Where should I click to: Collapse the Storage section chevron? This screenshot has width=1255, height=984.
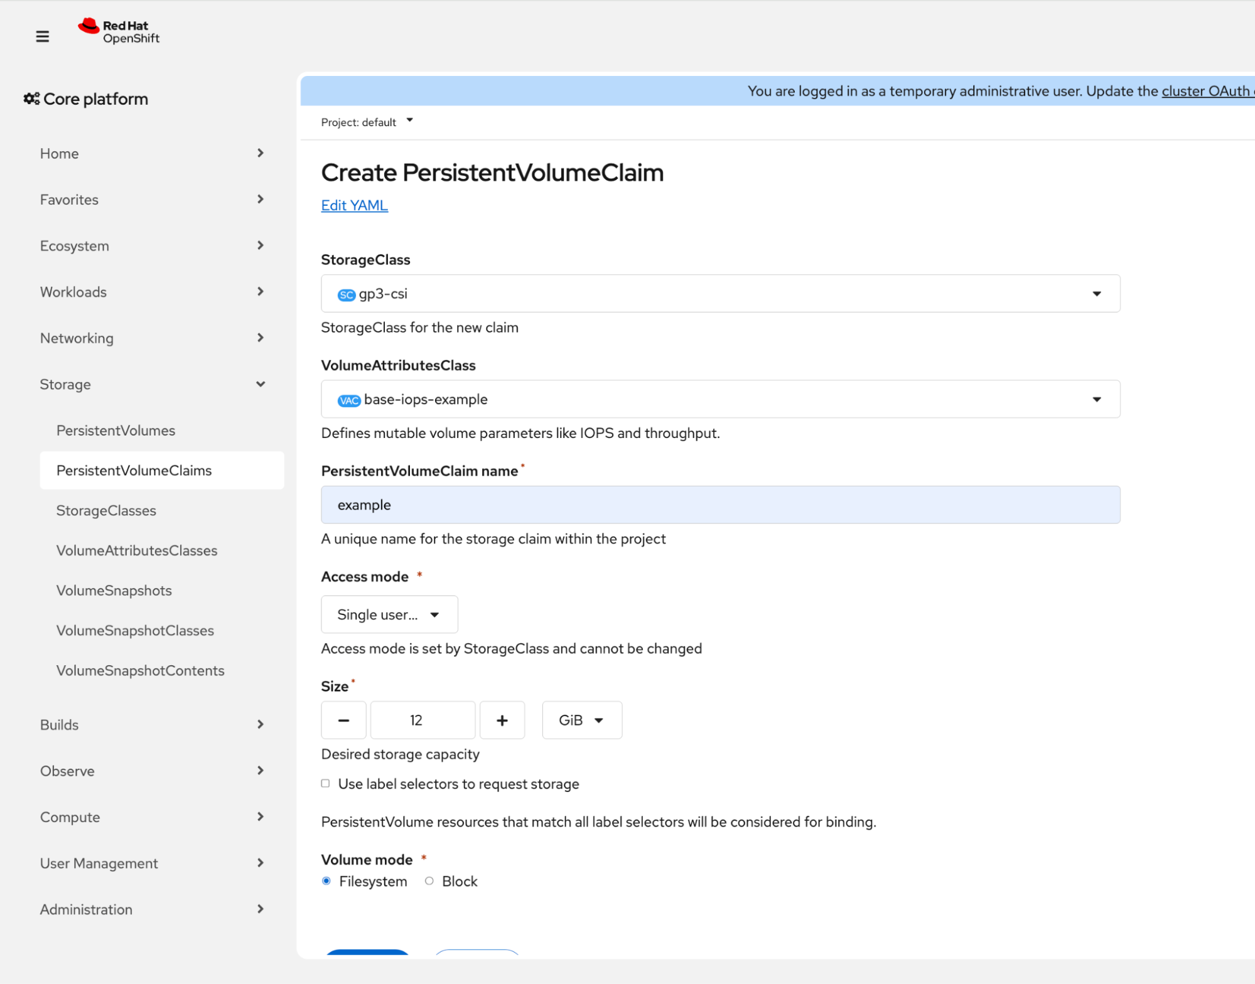[261, 384]
